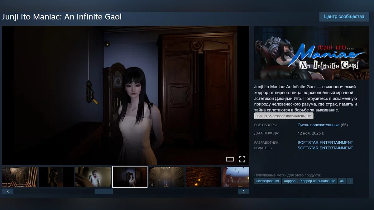This screenshot has height=210, width=374.
Task: Click the Популярные метки для этого продукта text
Action: tap(287, 175)
